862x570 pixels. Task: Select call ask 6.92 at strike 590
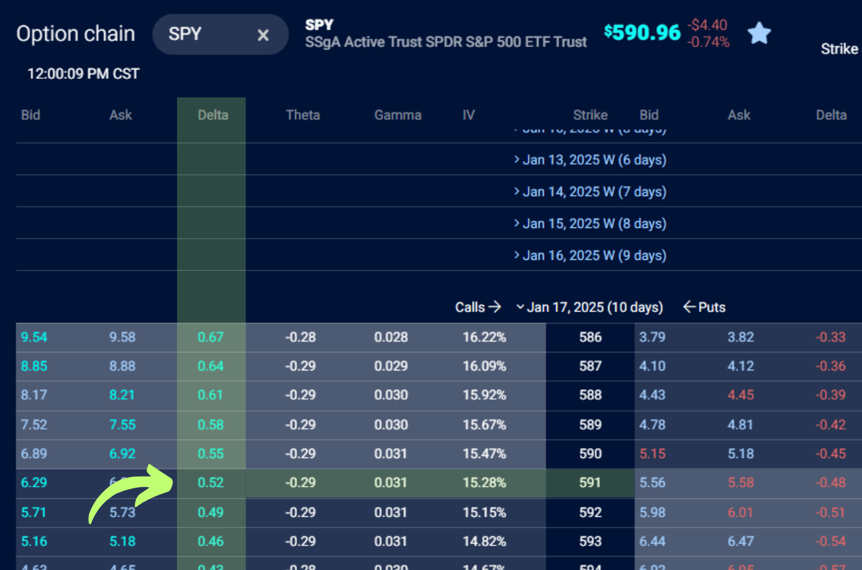122,453
